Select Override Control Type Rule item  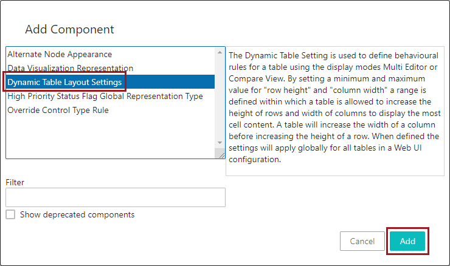coord(58,110)
